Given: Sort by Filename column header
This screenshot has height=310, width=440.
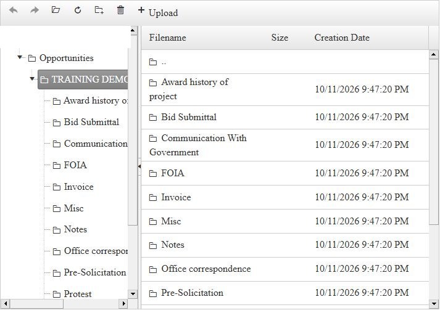Looking at the screenshot, I should coord(167,38).
